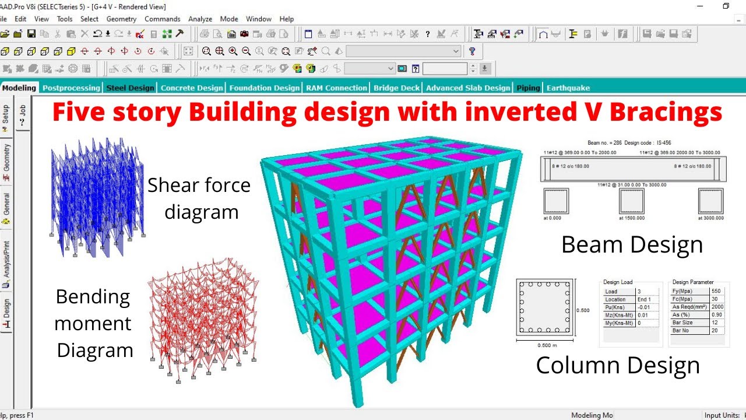This screenshot has width=746, height=420.
Task: Click the hammer tool icon
Action: point(180,34)
